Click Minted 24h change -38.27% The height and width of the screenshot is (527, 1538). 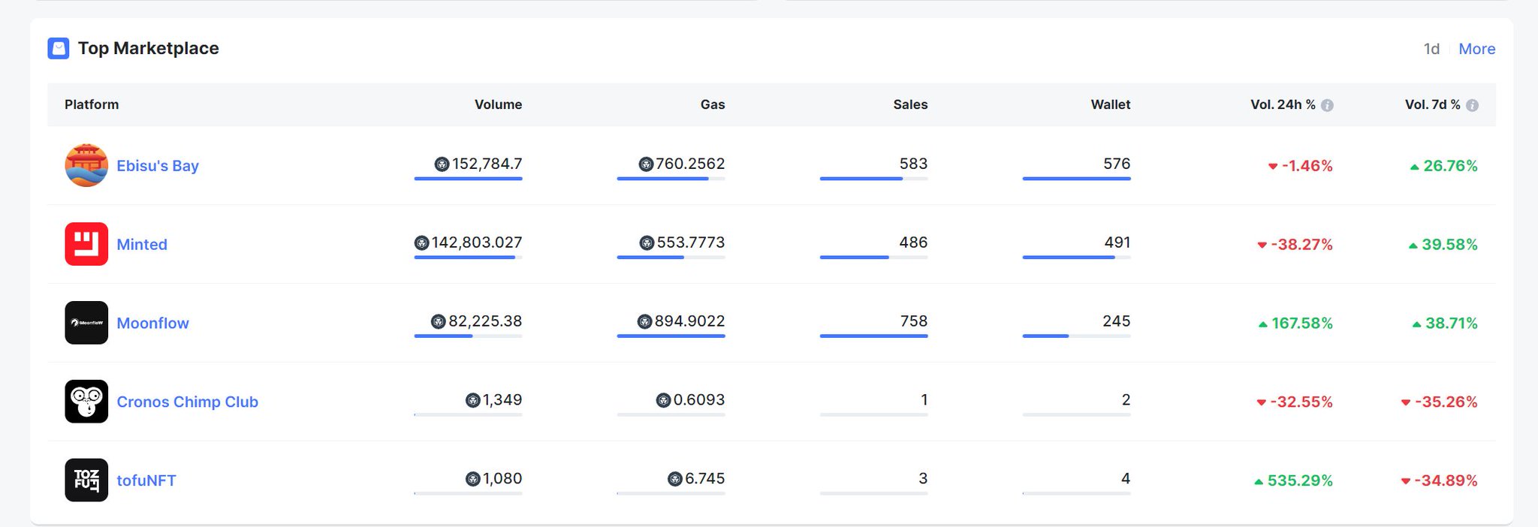coord(1301,245)
